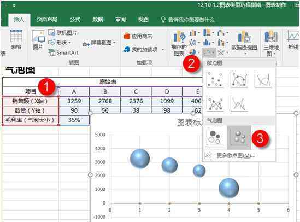
Task: Choose scatter with smooth lines only
Action: (x=263, y=79)
